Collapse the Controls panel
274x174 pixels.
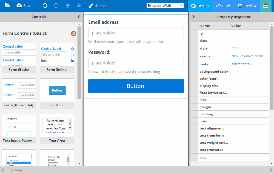click(x=79, y=17)
